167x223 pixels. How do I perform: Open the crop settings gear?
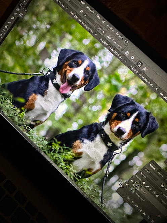[132, 58]
